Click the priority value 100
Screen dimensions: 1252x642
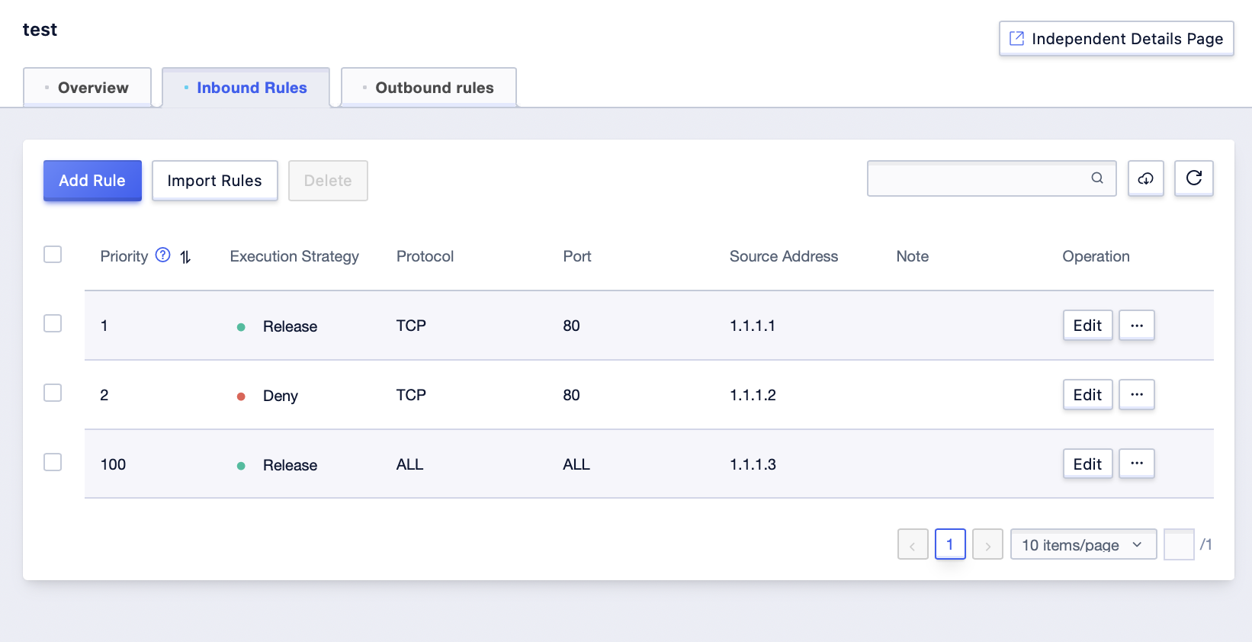(113, 464)
